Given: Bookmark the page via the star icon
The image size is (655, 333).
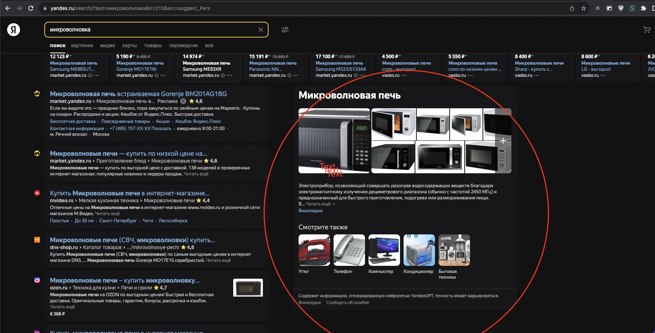Looking at the screenshot, I should (584, 8).
